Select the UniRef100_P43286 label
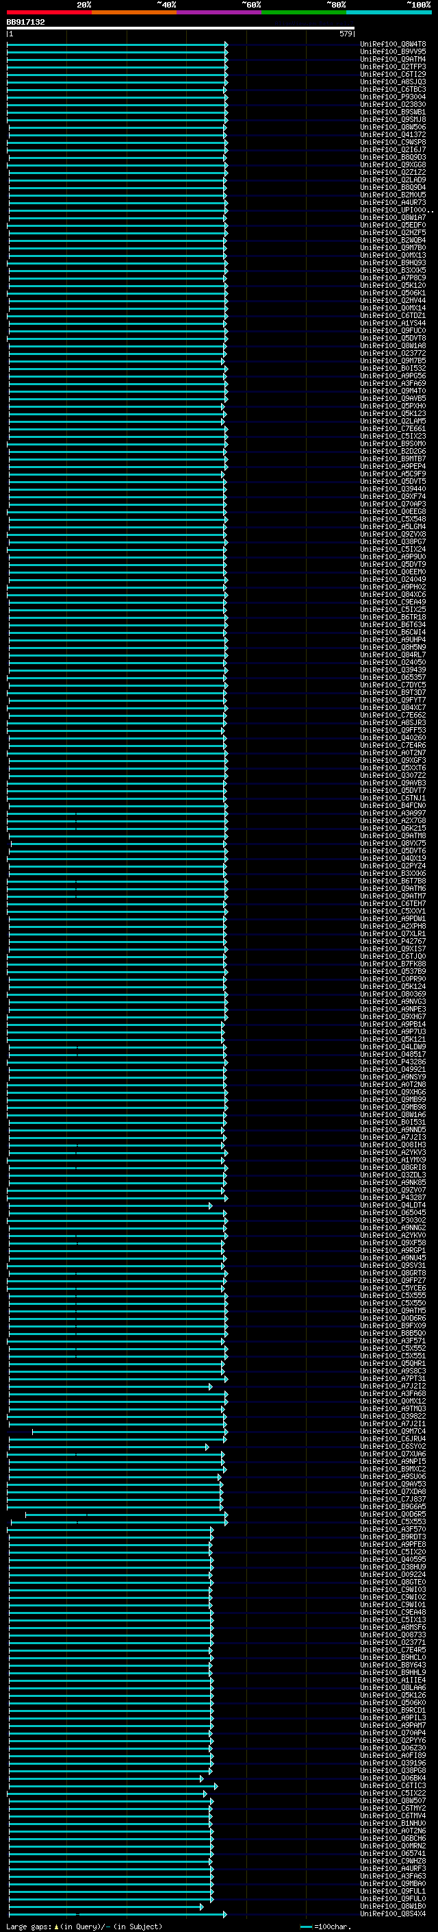Image resolution: width=438 pixels, height=1932 pixels. point(393,1062)
